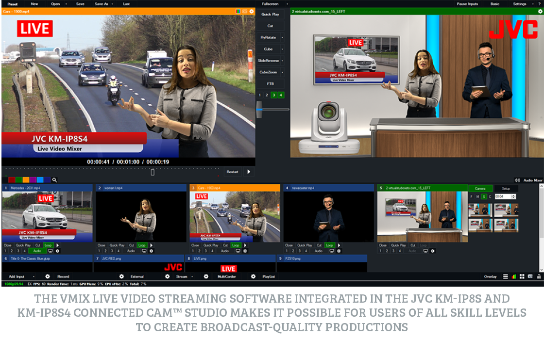Select the orange color swatch filter
The image size is (544, 340).
coord(26,179)
